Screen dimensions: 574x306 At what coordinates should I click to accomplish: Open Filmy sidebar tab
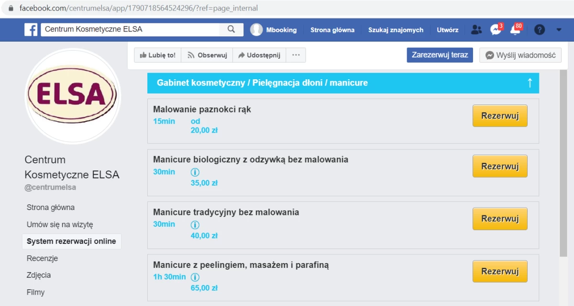[x=35, y=292]
